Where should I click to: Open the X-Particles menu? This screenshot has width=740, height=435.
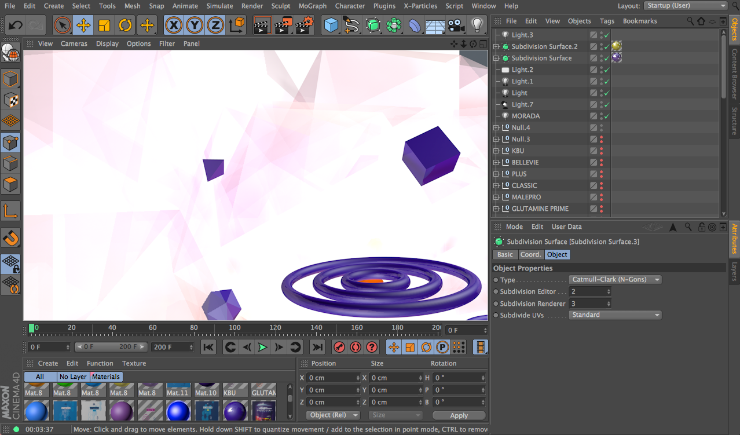point(421,6)
